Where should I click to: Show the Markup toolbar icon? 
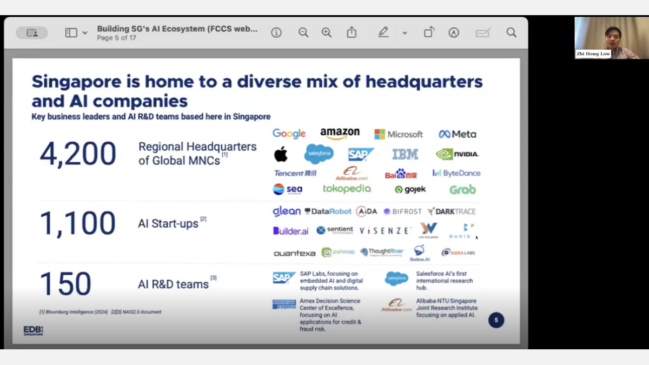click(x=454, y=33)
